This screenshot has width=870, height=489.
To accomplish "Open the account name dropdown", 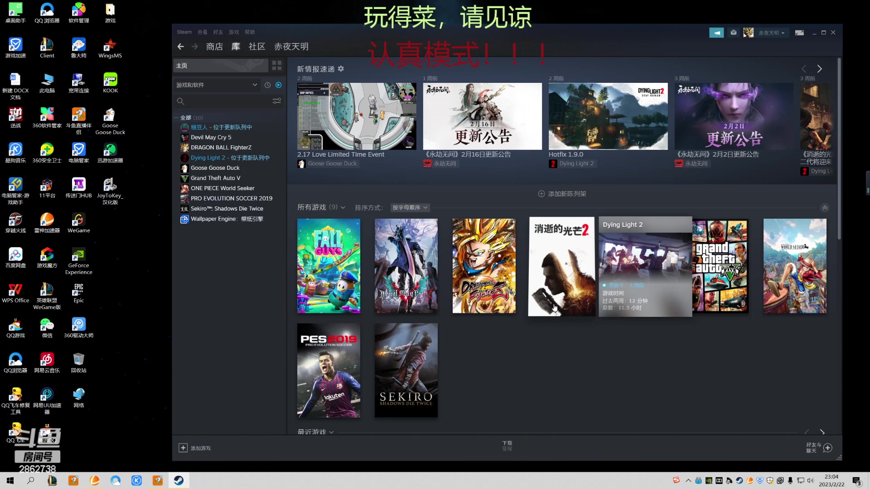I will [x=771, y=33].
